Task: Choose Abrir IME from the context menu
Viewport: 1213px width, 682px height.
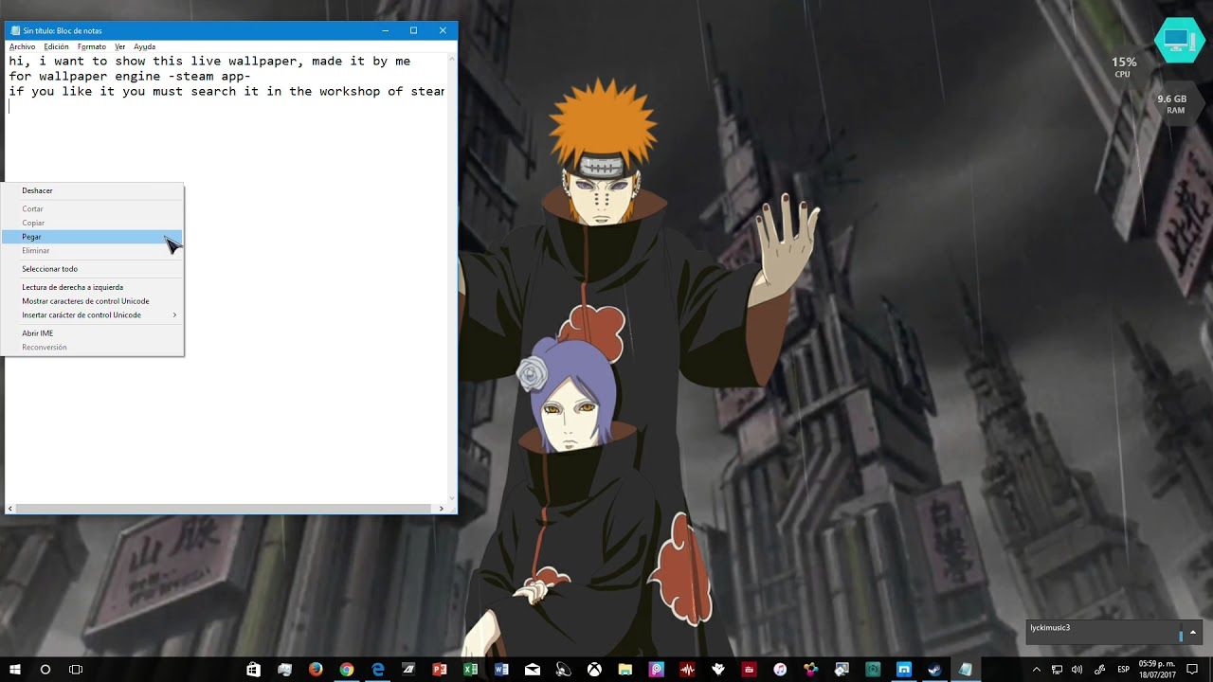Action: tap(92, 333)
